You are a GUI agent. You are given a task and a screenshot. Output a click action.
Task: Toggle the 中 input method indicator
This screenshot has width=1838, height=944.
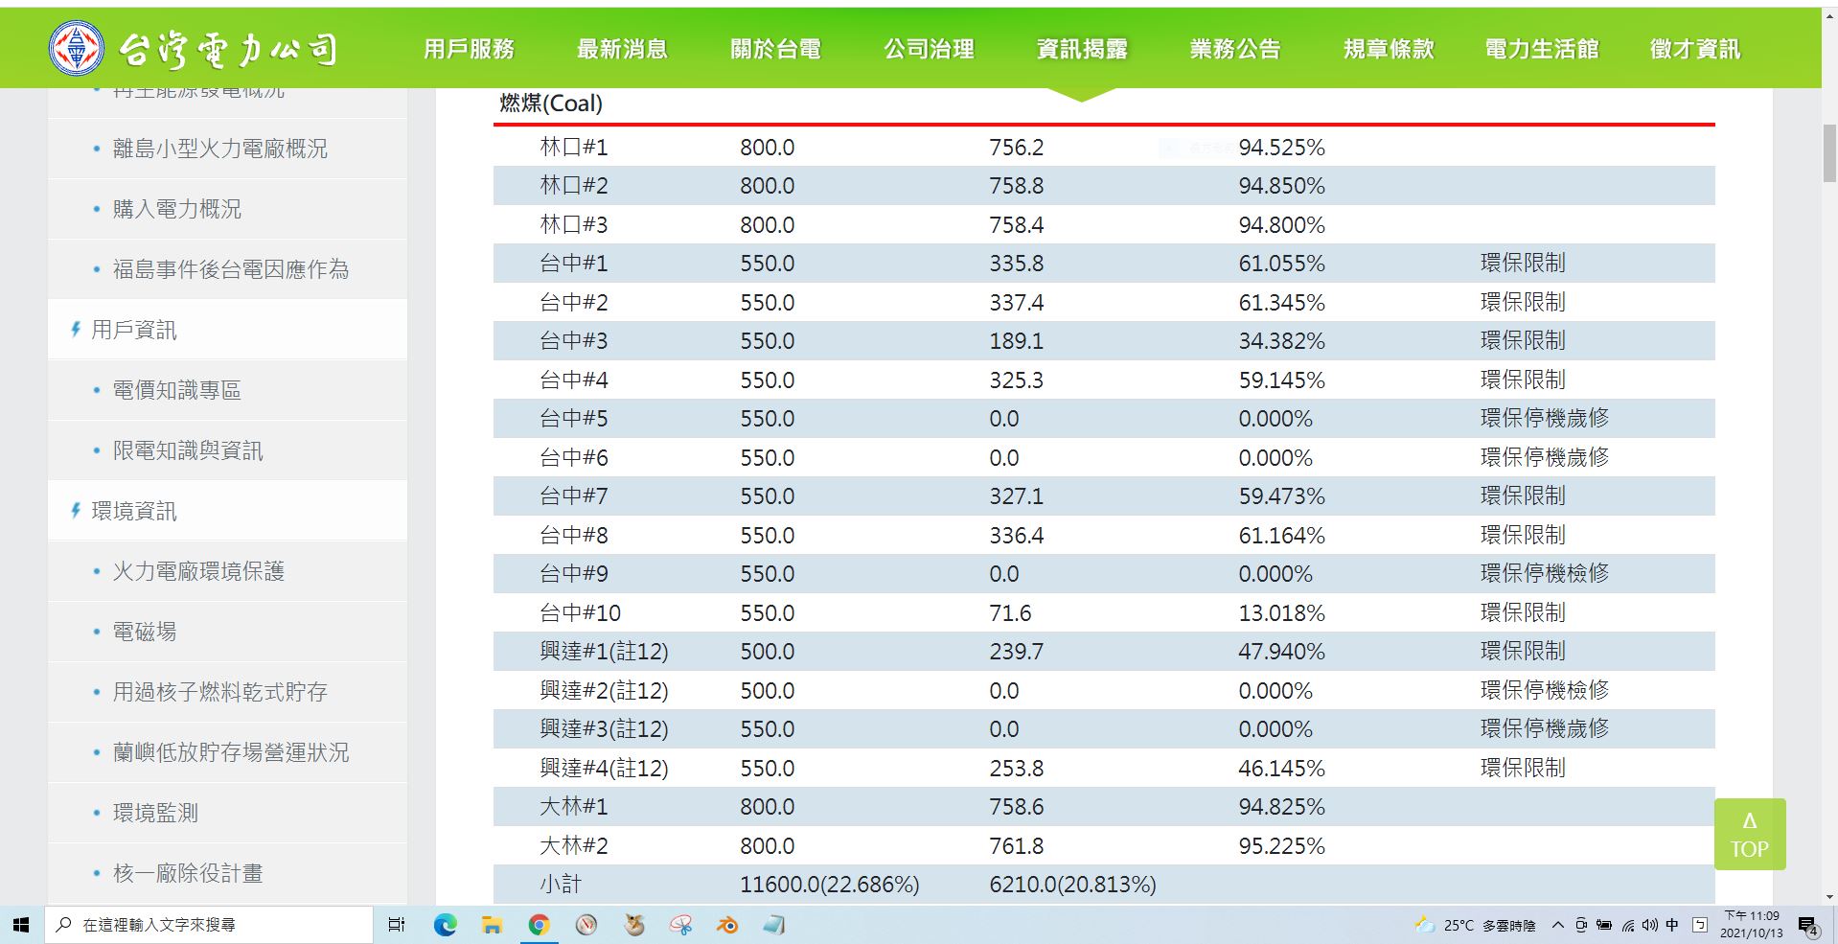point(1672,925)
